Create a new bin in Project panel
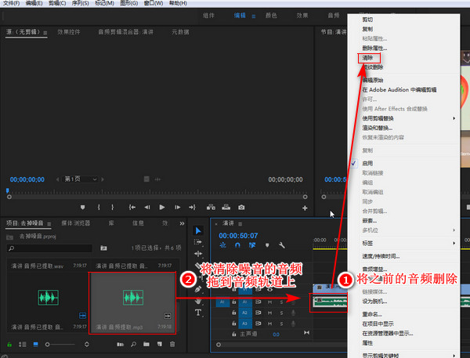 tap(146, 344)
